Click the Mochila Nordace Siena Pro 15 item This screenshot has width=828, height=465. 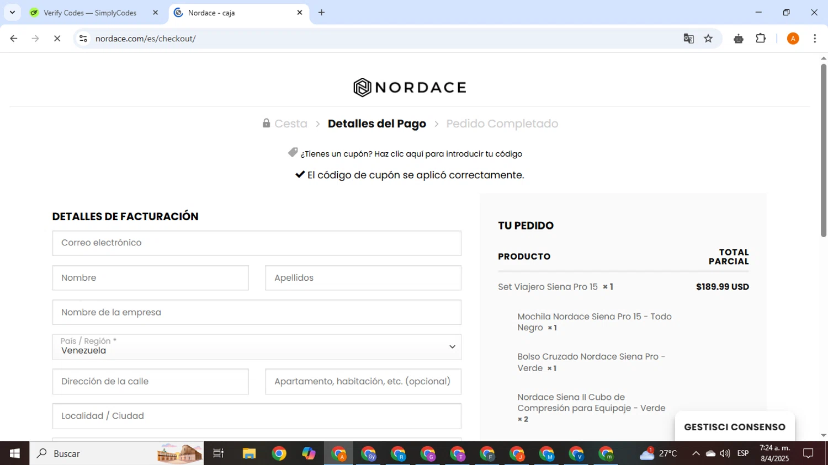595,322
